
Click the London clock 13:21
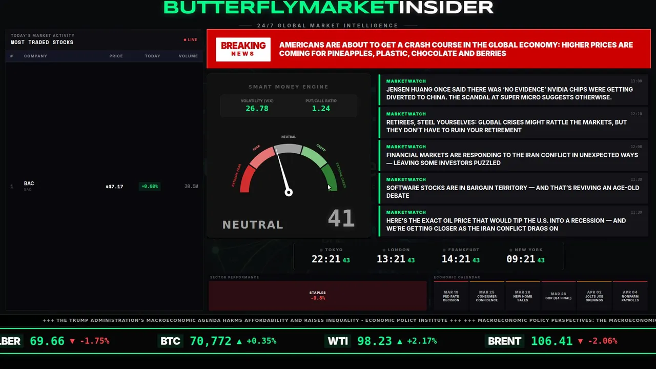pyautogui.click(x=396, y=259)
